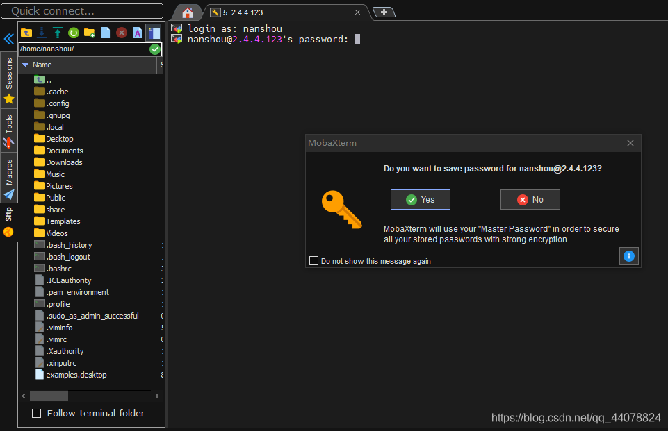Collapse the left sidebar with the double chevron
668x431 pixels.
(x=8, y=38)
